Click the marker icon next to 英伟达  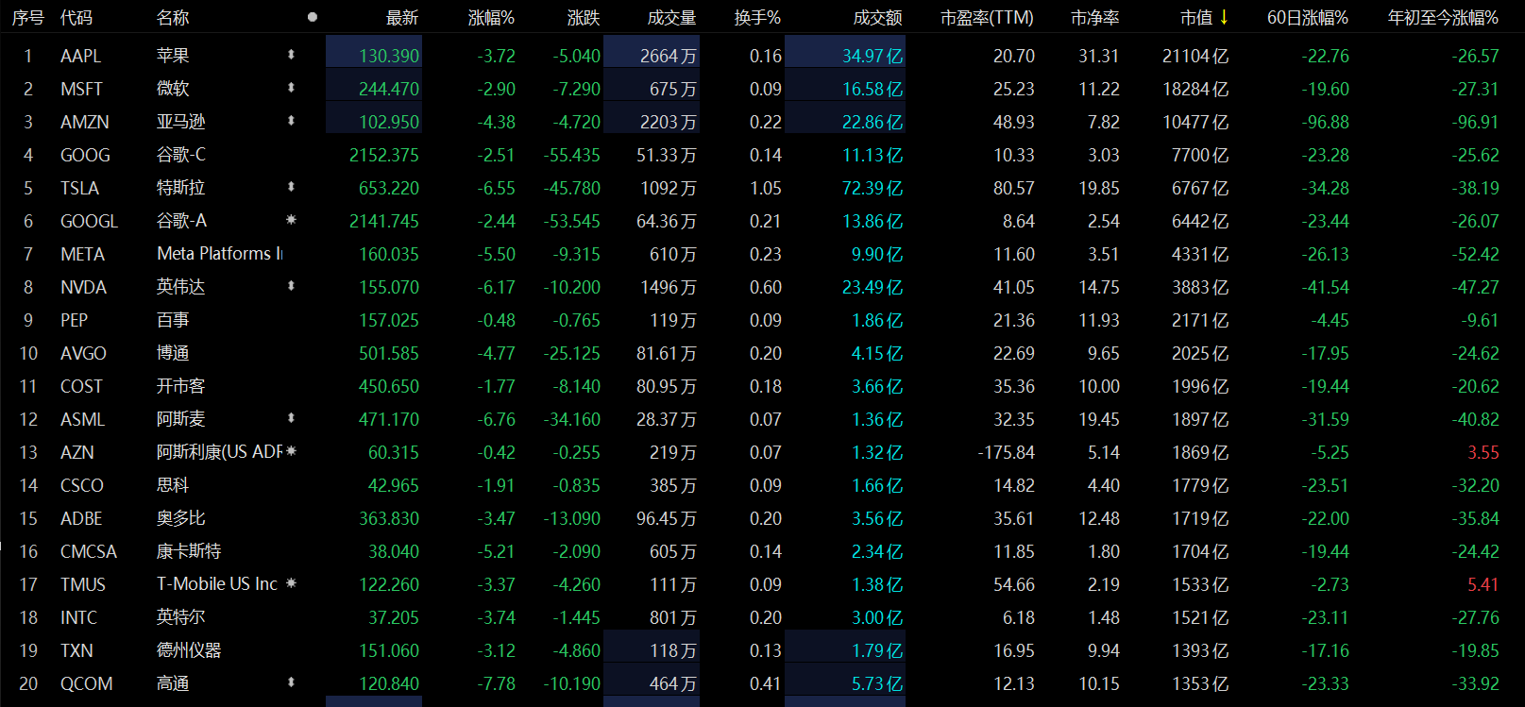pyautogui.click(x=291, y=286)
